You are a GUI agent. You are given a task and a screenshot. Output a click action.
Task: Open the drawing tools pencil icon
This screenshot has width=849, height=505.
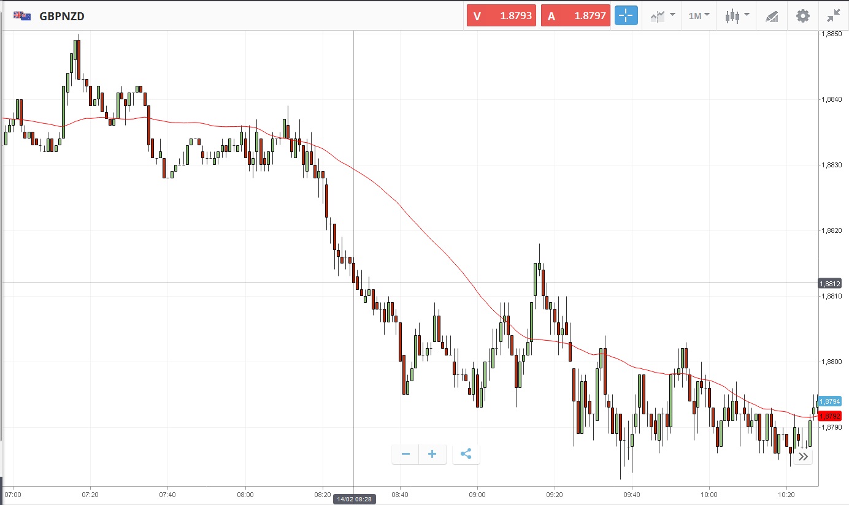coord(772,16)
